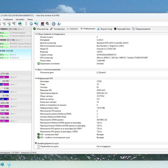Toggle the green Запазване състояние icon
This screenshot has width=168, height=168.
click(x=38, y=64)
